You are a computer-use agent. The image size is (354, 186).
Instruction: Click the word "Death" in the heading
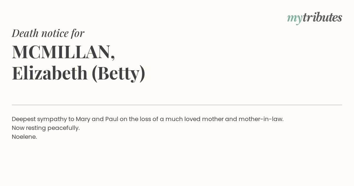(25, 33)
